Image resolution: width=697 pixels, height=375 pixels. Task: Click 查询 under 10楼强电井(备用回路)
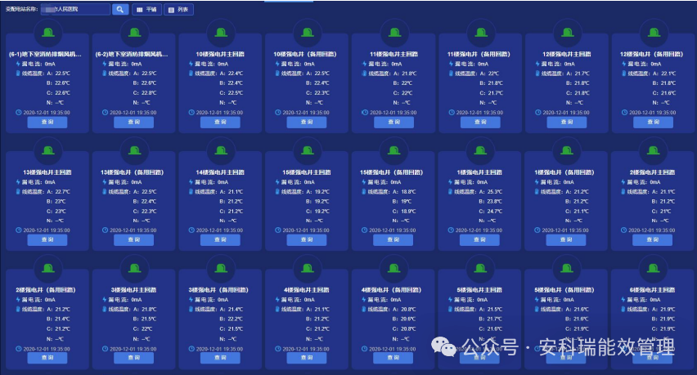click(x=307, y=122)
